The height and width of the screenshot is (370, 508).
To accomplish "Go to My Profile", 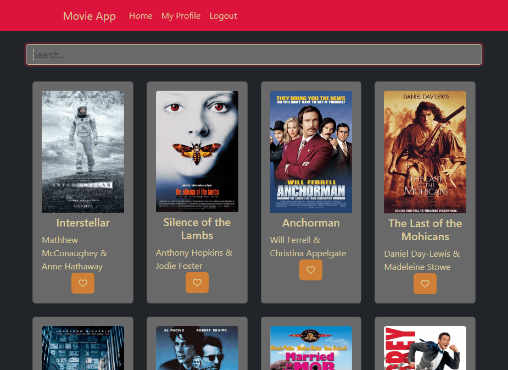I will [x=181, y=16].
